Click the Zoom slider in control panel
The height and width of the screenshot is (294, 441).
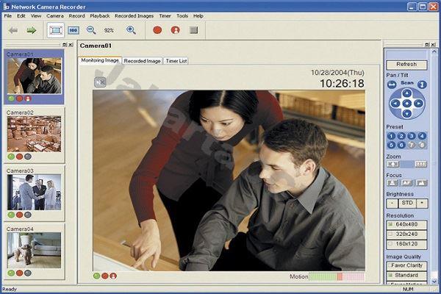[x=406, y=163]
